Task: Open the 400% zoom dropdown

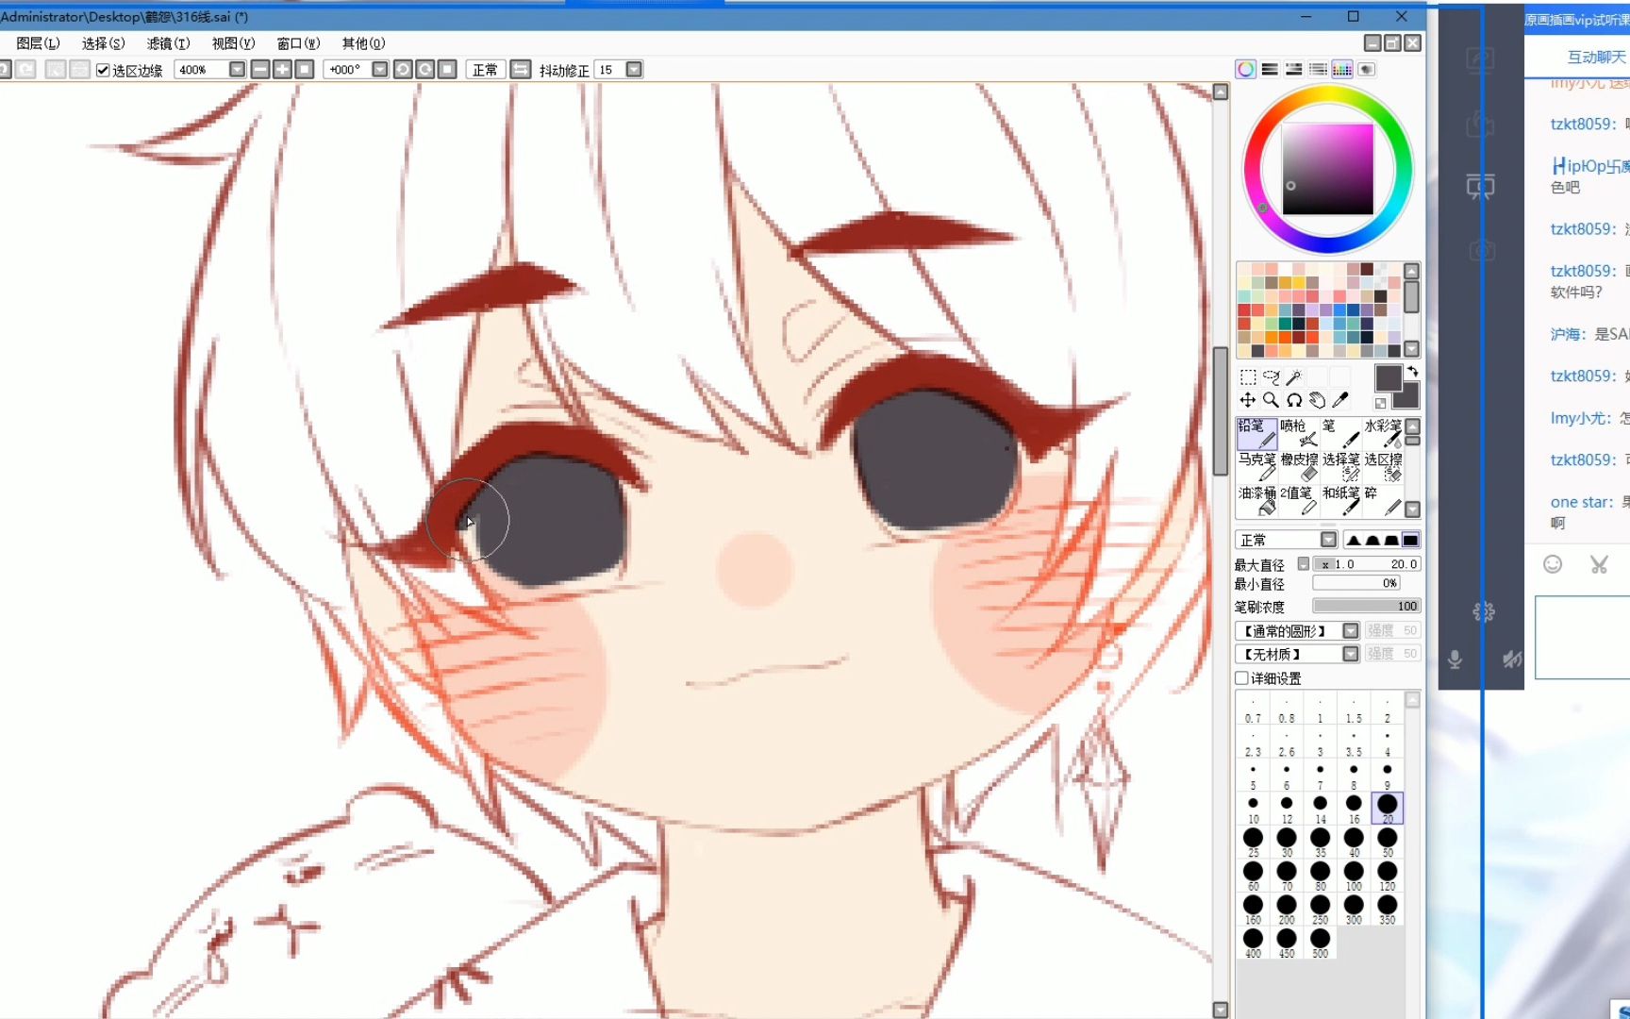Action: click(237, 69)
